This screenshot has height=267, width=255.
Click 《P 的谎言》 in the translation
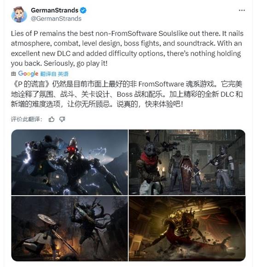[31, 84]
